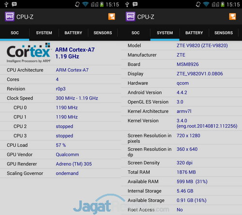Select the CPU Architecture row
This screenshot has height=215, width=242.
pyautogui.click(x=60, y=70)
